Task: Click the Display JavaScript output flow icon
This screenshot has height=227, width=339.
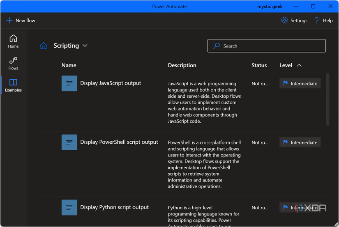Action: (x=69, y=83)
